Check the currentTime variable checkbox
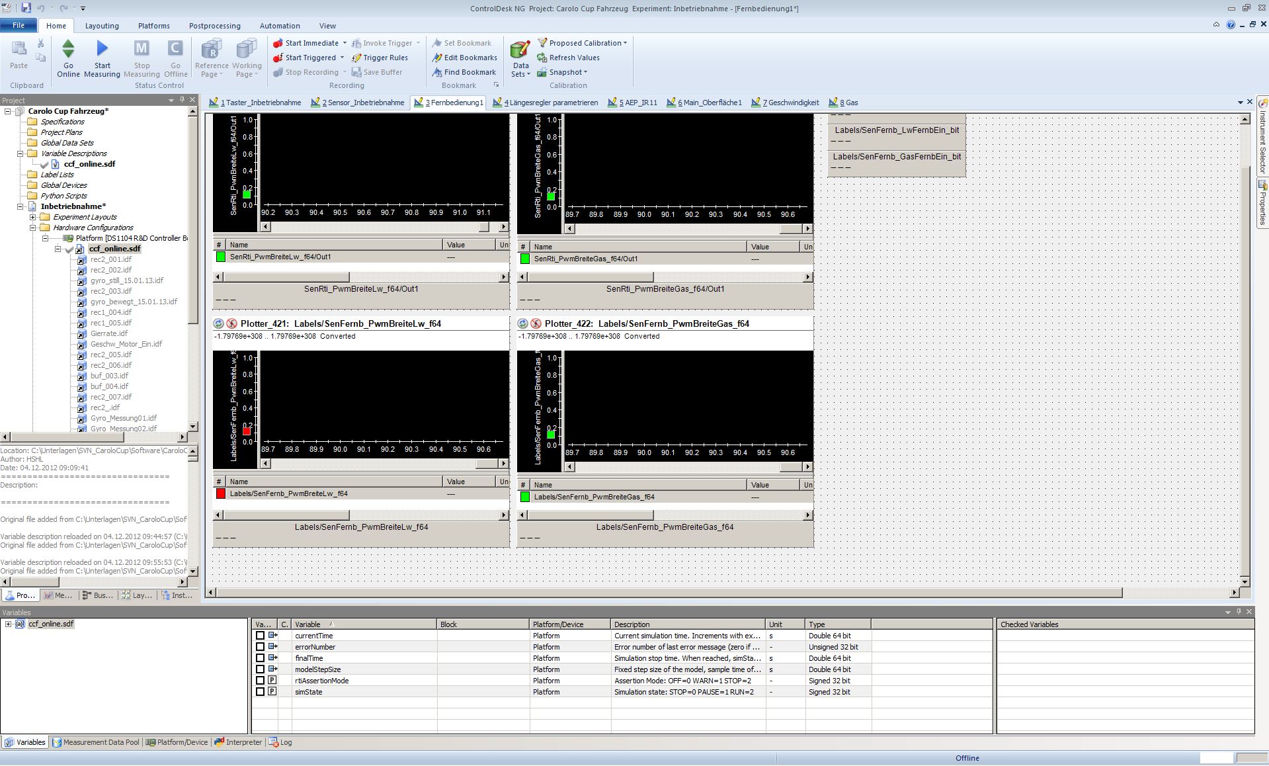This screenshot has width=1269, height=766. click(260, 636)
